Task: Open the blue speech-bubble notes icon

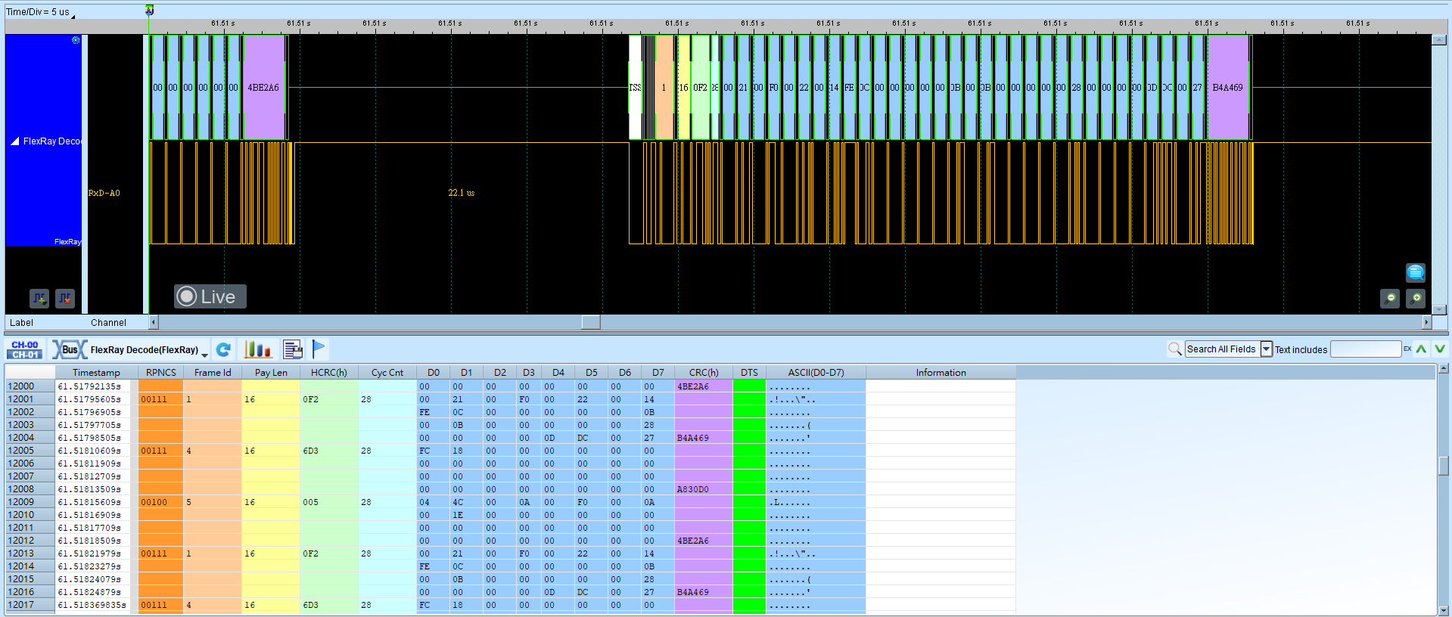Action: tap(1416, 272)
